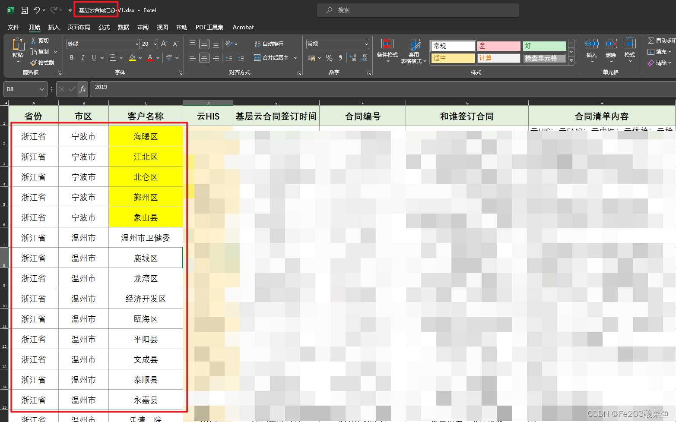The width and height of the screenshot is (676, 422).
Task: Click the percent style icon
Action: pyautogui.click(x=329, y=58)
